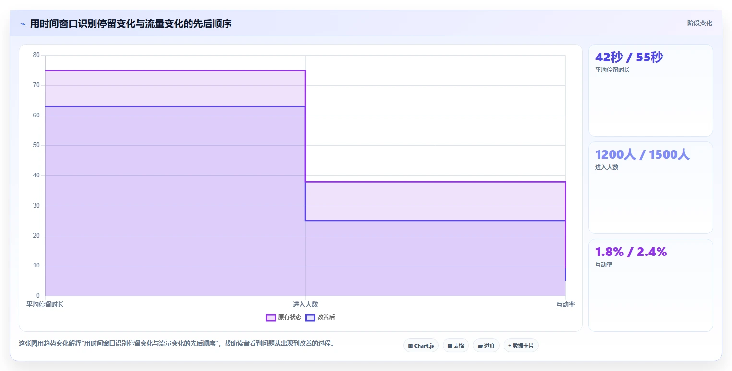
Task: Toggle the 改善后 legend entry
Action: 320,317
